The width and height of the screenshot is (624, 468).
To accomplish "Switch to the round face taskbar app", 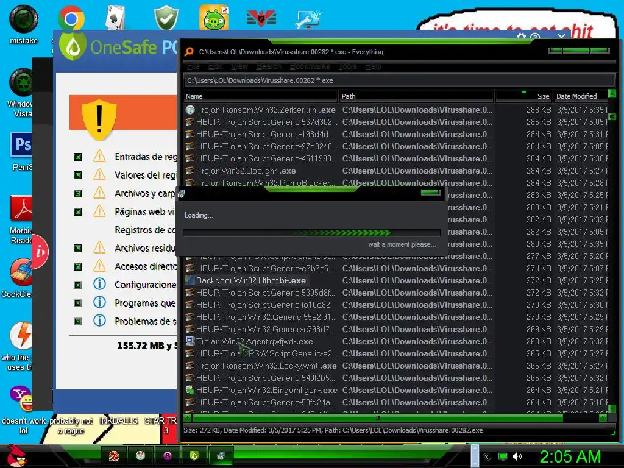I will (140, 456).
